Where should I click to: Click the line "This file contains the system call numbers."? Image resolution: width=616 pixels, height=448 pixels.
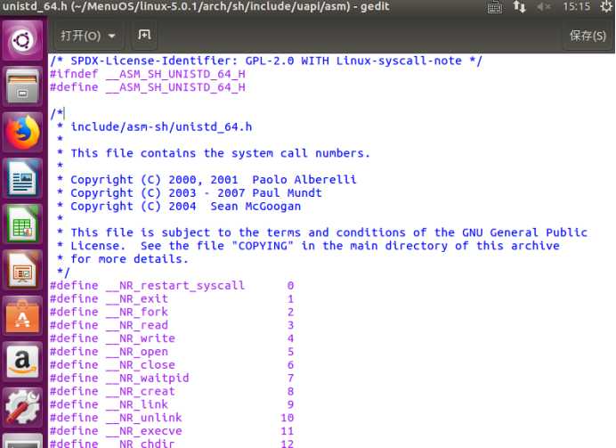click(x=220, y=153)
